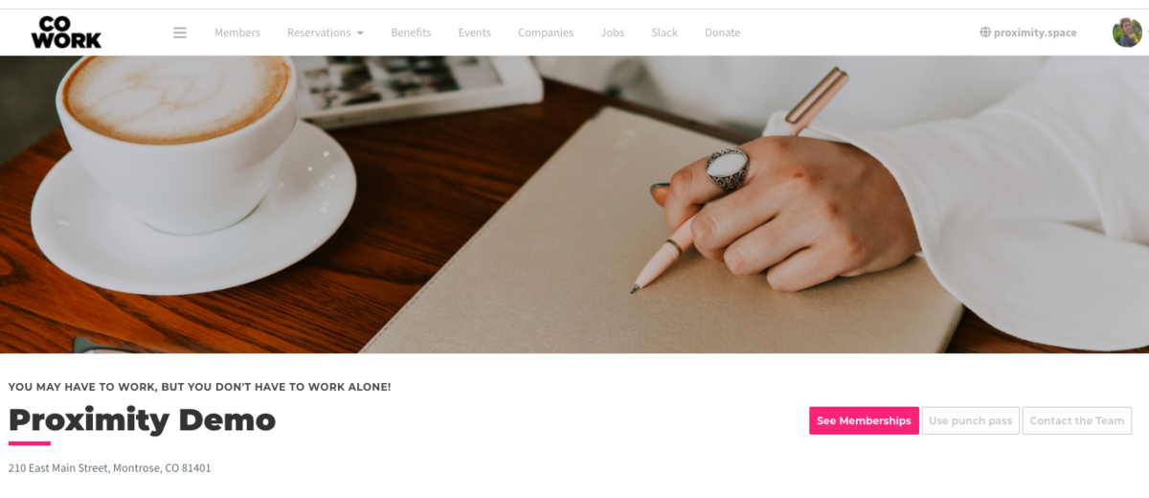Click the CO WORK logo
This screenshot has width=1149, height=498.
click(x=66, y=33)
